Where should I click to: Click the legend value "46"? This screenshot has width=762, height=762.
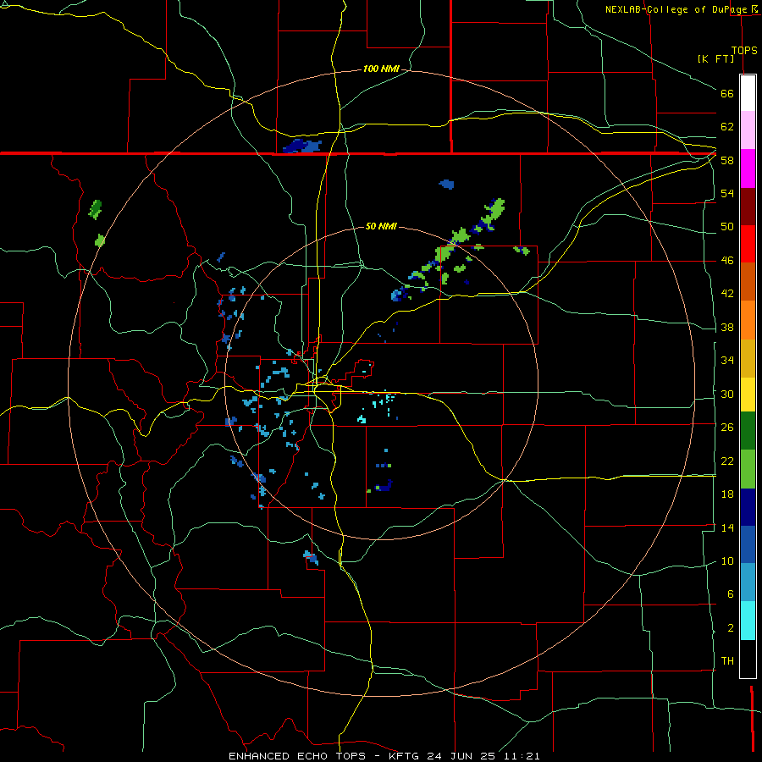click(727, 261)
